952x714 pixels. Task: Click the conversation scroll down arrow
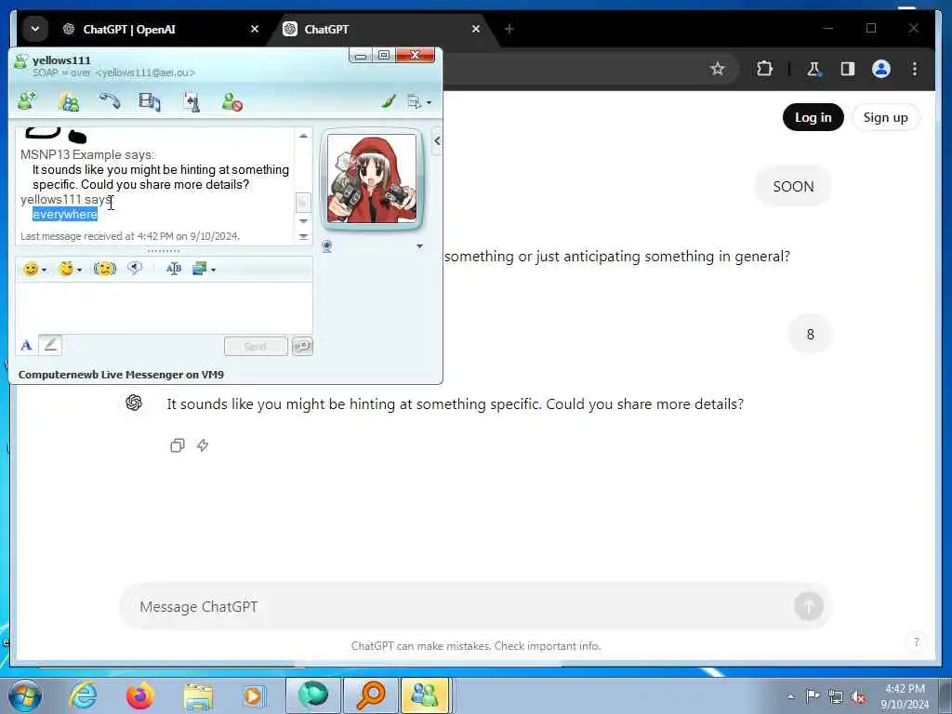(303, 221)
